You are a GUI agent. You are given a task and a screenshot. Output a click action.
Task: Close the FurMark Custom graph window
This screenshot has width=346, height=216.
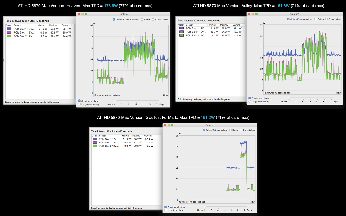coord(165,125)
